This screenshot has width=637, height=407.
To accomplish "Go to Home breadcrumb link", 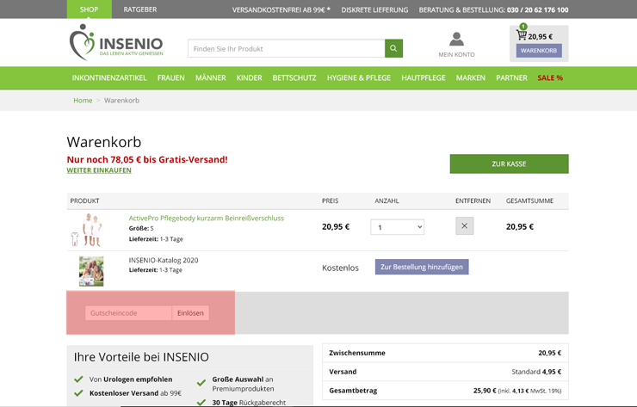I will [83, 101].
